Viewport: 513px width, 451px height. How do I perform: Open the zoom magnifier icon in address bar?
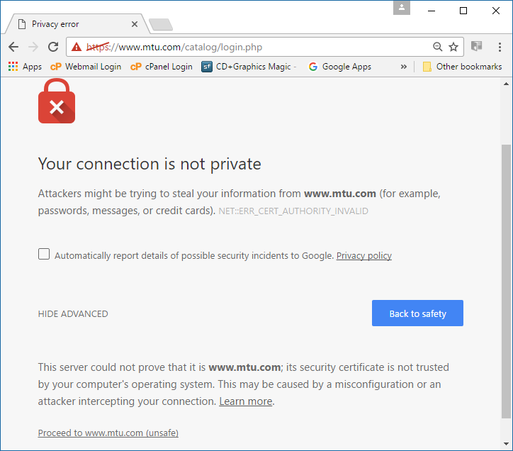(x=437, y=47)
